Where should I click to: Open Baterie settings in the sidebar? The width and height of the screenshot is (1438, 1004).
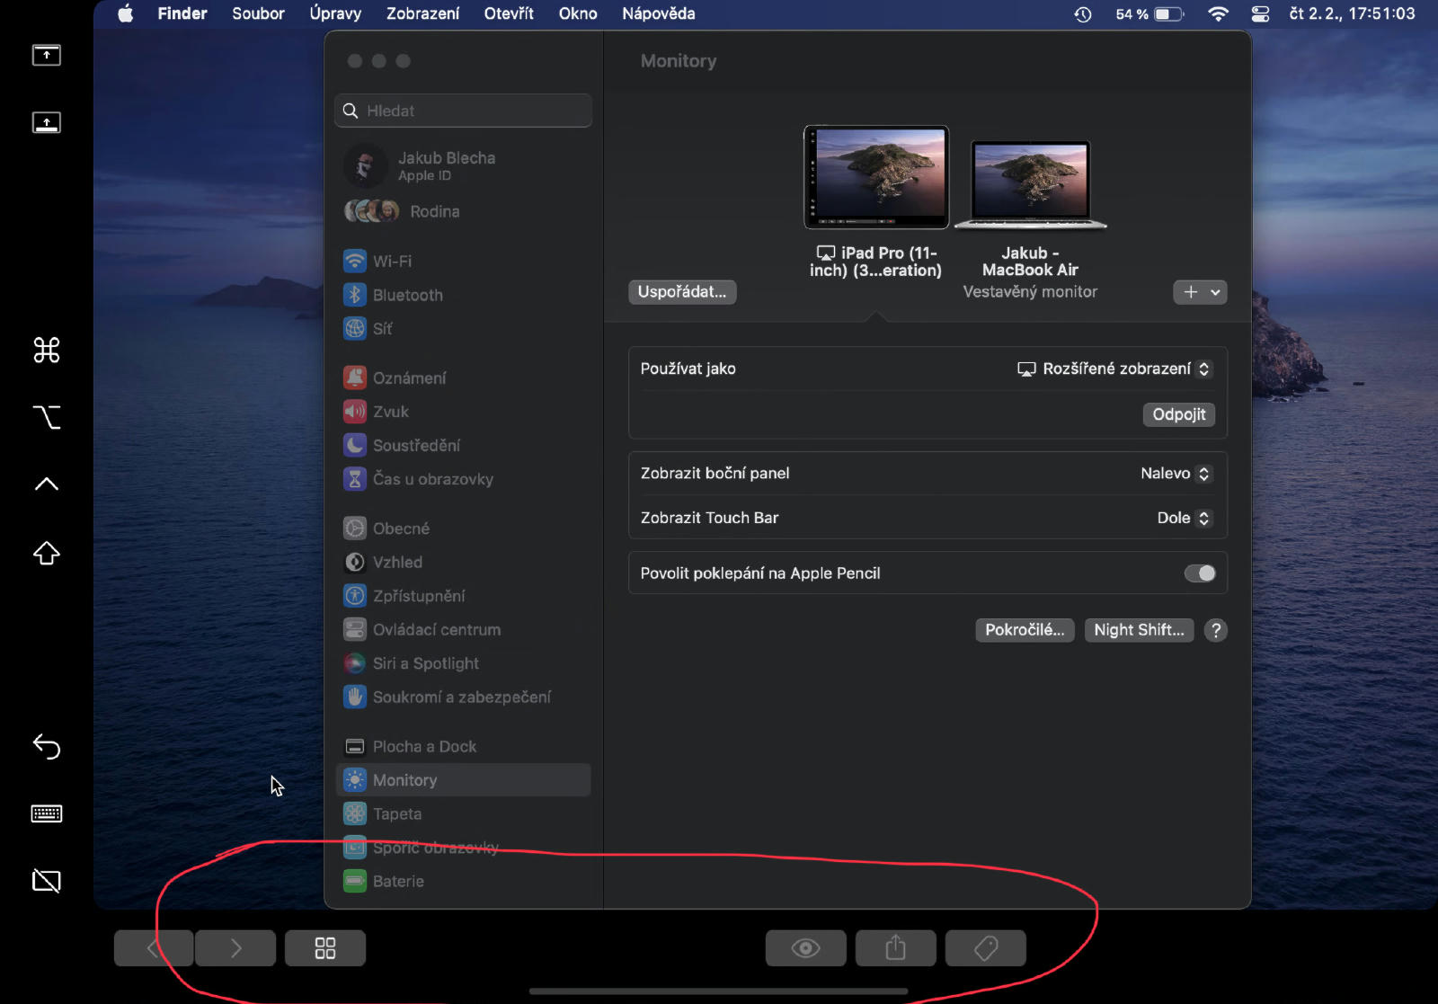pyautogui.click(x=463, y=882)
